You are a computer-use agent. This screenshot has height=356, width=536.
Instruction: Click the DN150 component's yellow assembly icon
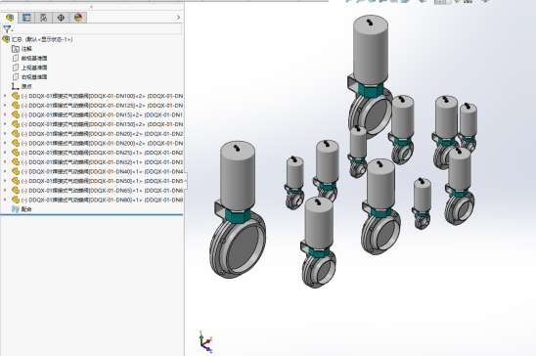point(16,124)
